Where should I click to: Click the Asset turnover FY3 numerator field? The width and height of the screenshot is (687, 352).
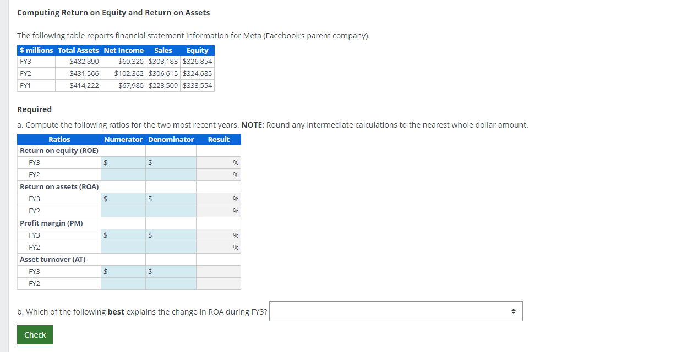click(x=122, y=271)
